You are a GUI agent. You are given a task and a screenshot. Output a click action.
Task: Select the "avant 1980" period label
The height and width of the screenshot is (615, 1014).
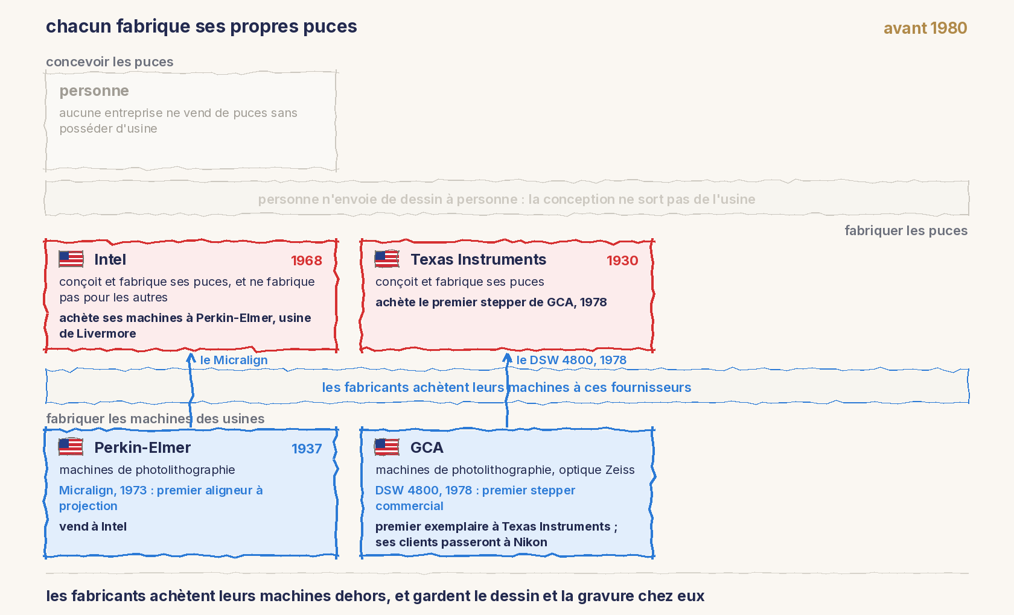click(925, 28)
